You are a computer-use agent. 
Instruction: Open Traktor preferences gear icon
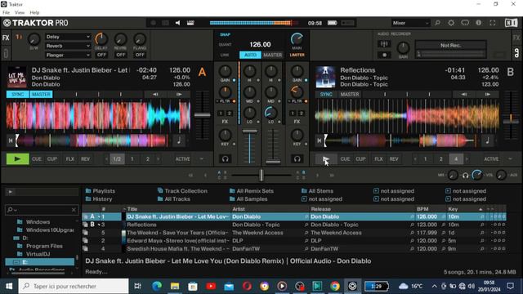pos(451,23)
